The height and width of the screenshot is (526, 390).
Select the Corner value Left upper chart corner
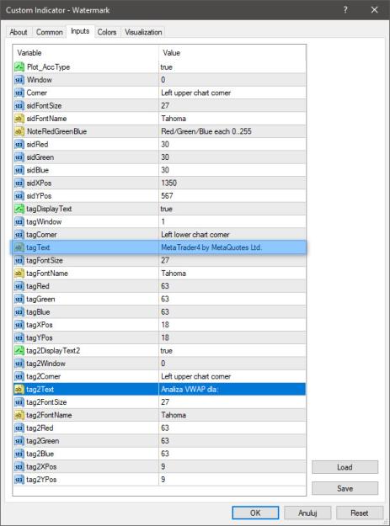tap(232, 93)
